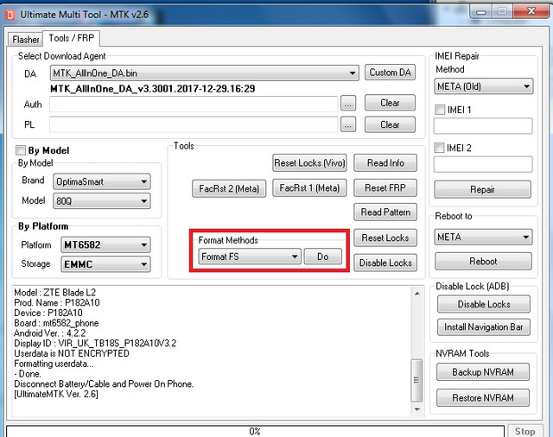Viewport: 553px width, 437px height.
Task: Click into the Auth file path field
Action: click(x=194, y=104)
